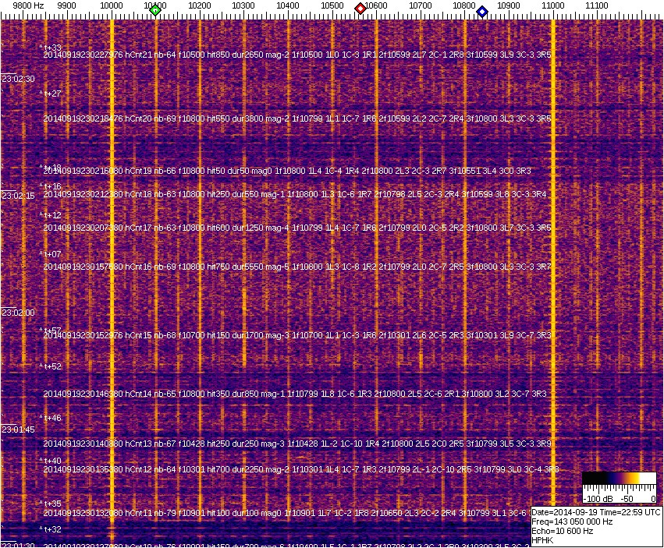The image size is (664, 548).
Task: Click the Date and Time info line
Action: (x=596, y=512)
